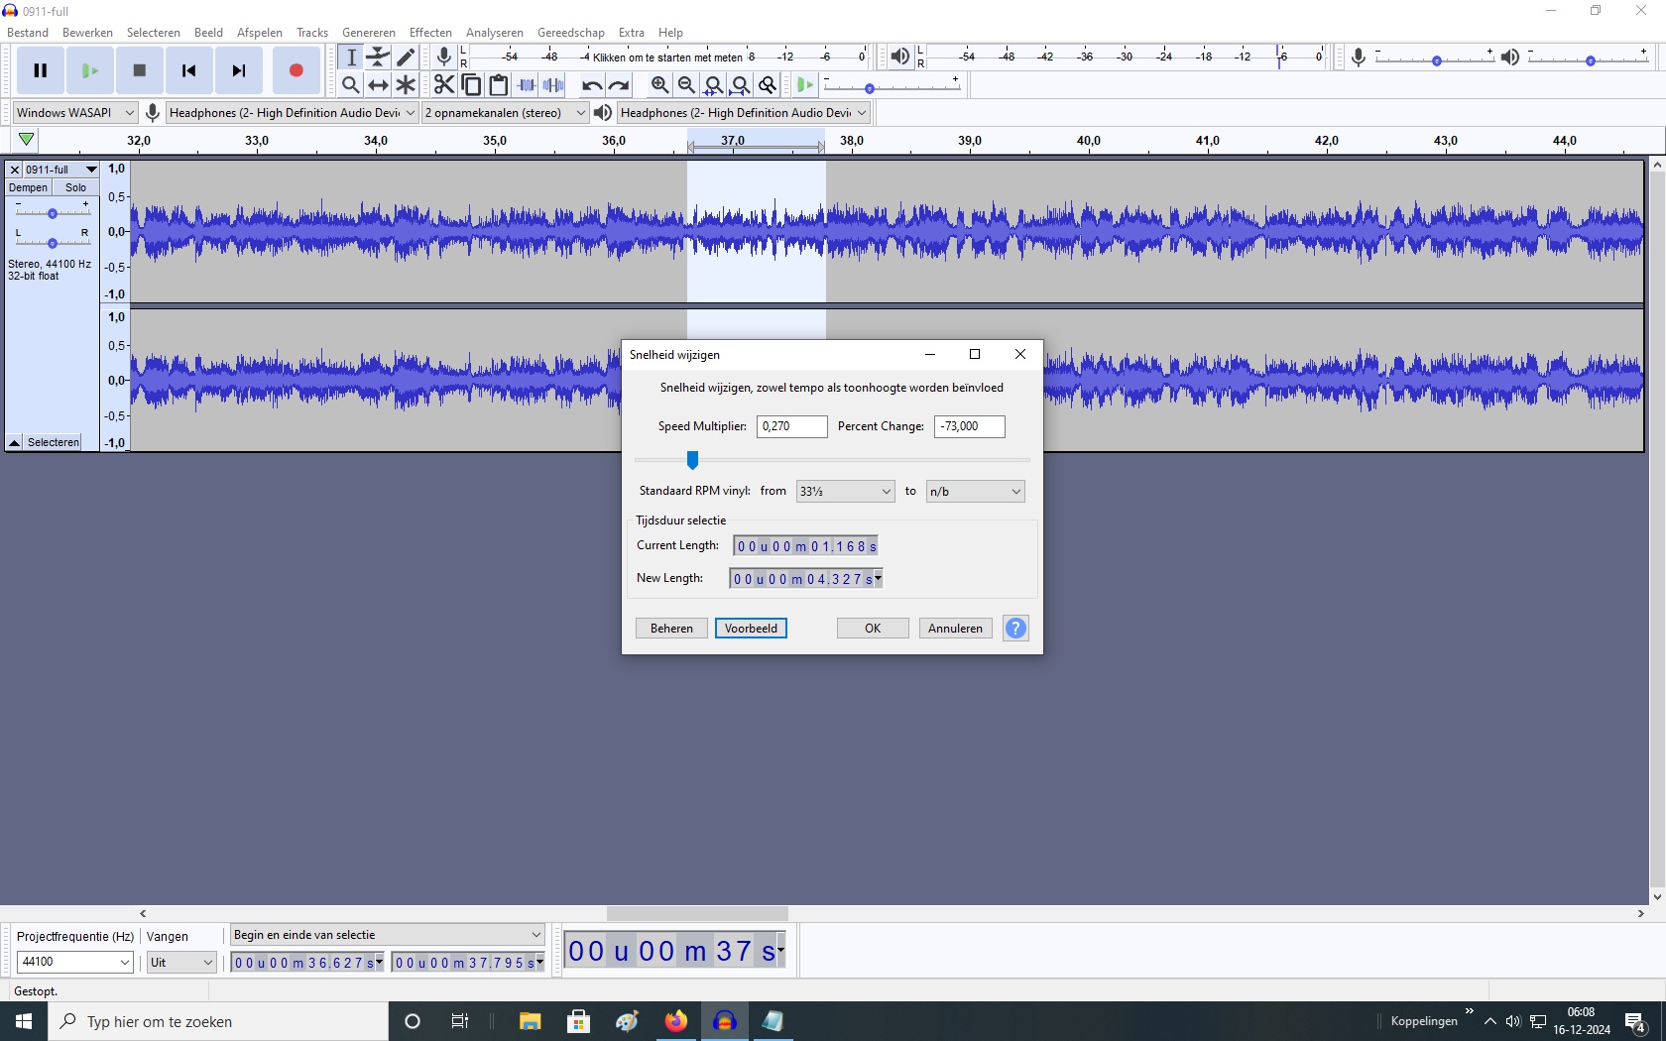1666x1041 pixels.
Task: Open the Standaard RPM from dropdown
Action: point(845,492)
